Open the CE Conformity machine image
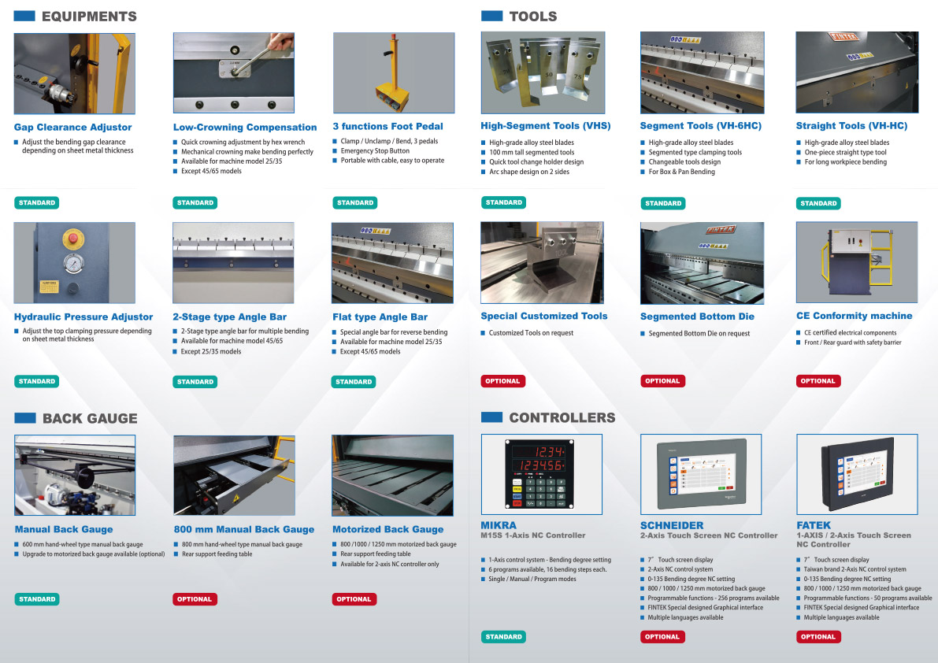The width and height of the screenshot is (938, 663). click(857, 262)
